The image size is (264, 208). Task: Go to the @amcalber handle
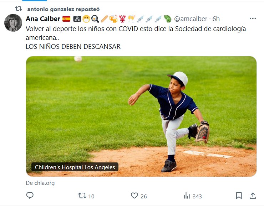tap(191, 19)
